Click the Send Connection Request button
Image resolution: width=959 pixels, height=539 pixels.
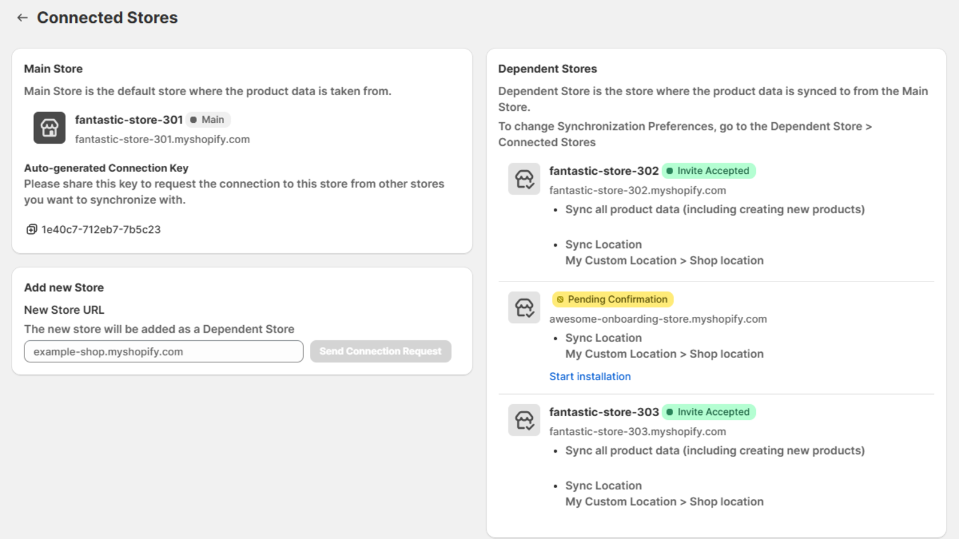click(381, 352)
